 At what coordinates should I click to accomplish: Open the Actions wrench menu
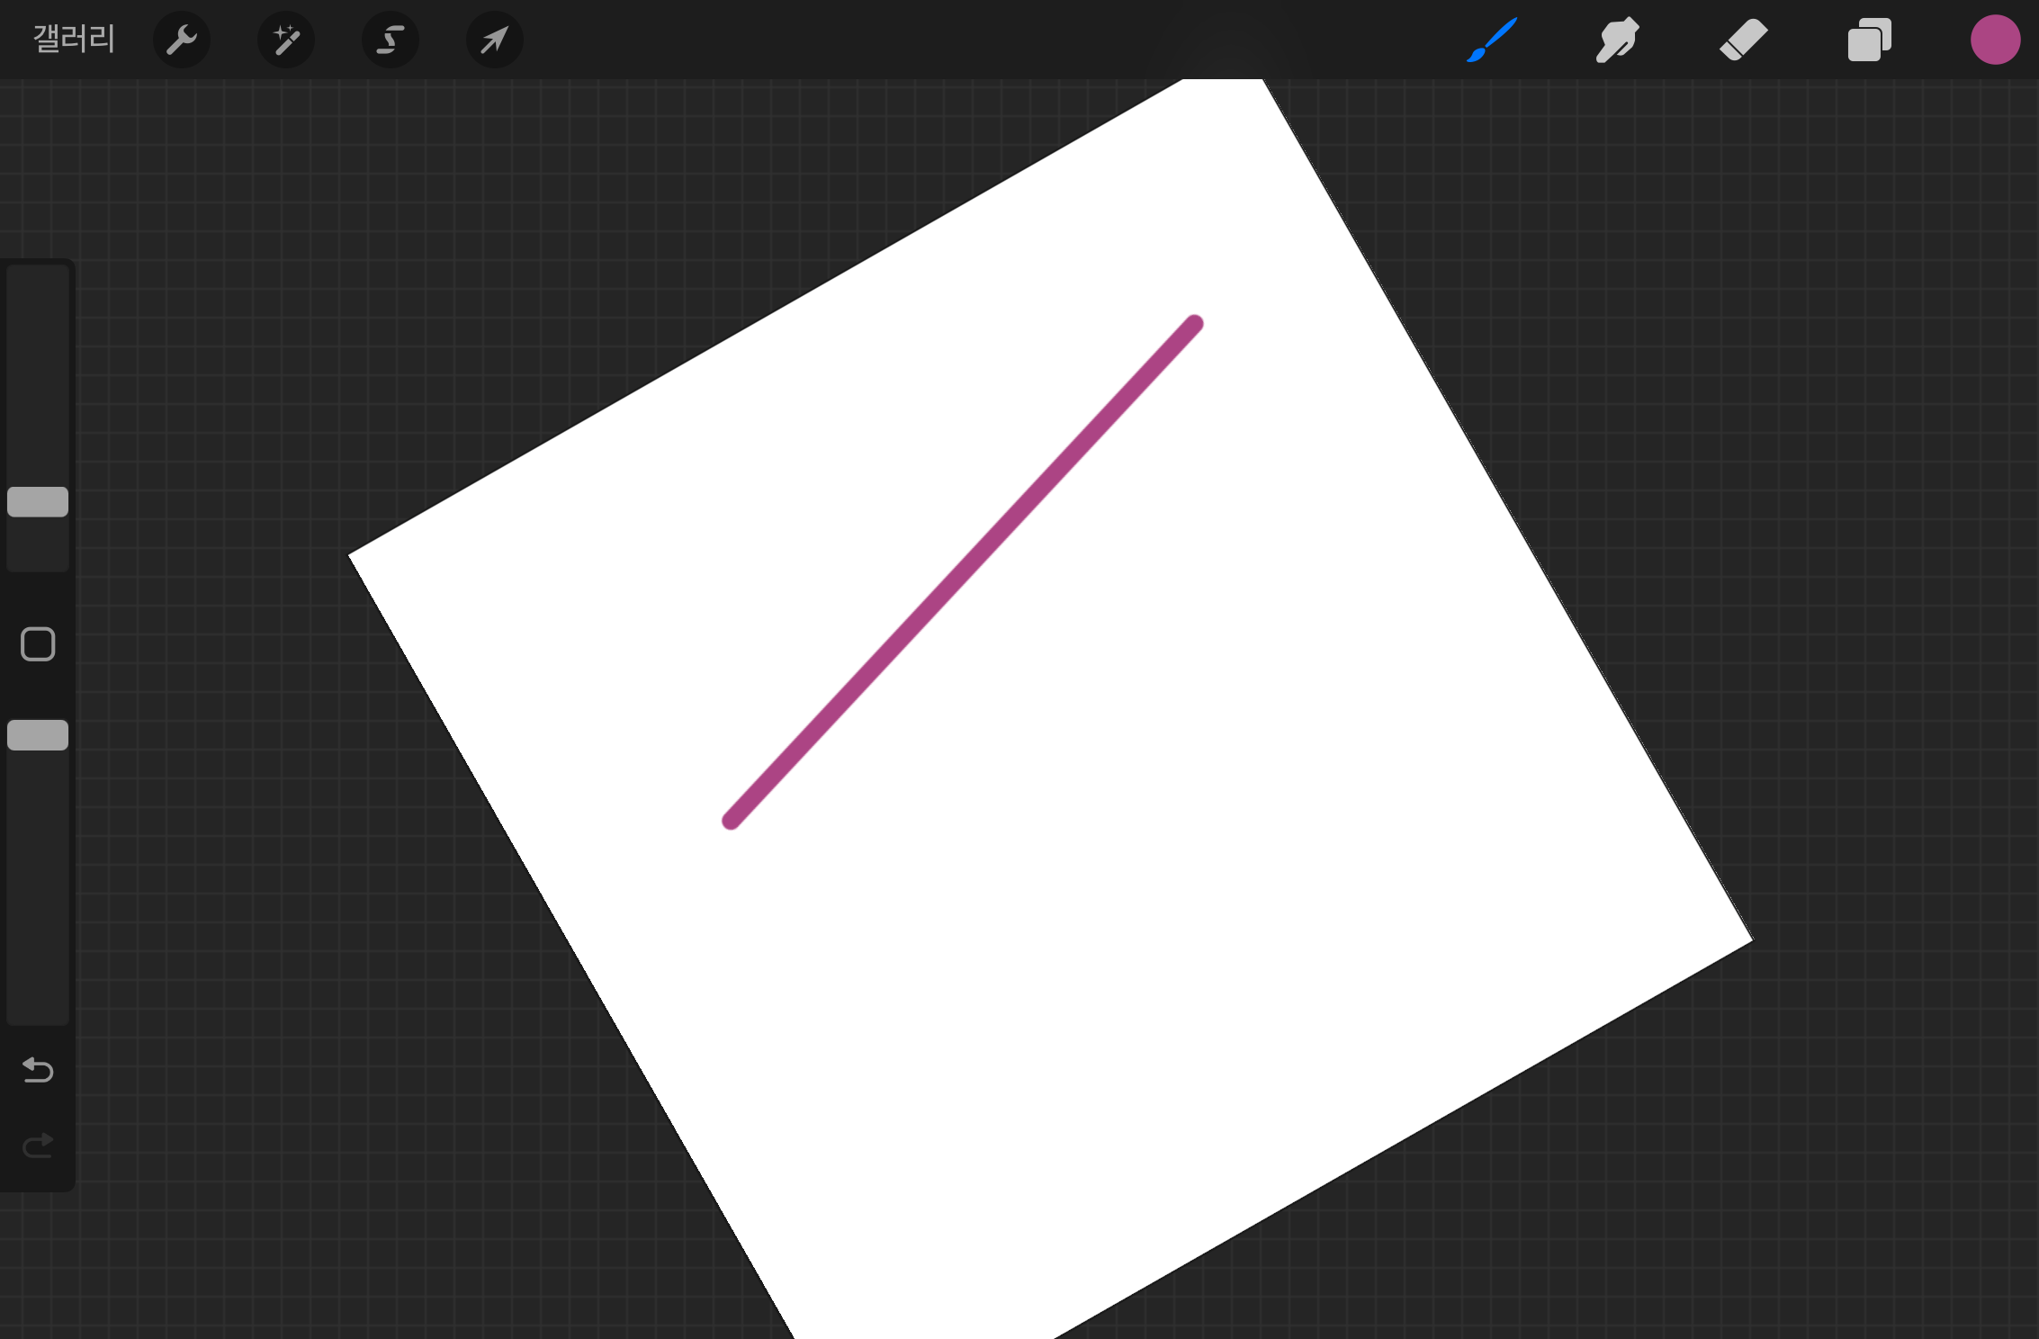[182, 40]
